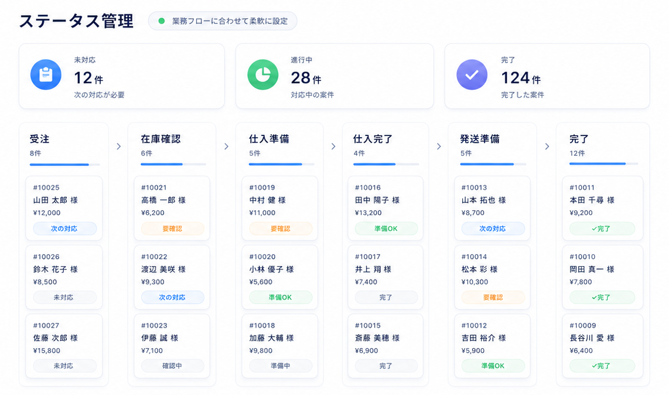Click 要確認 badge on order #10014
The width and height of the screenshot is (669, 395).
493,297
